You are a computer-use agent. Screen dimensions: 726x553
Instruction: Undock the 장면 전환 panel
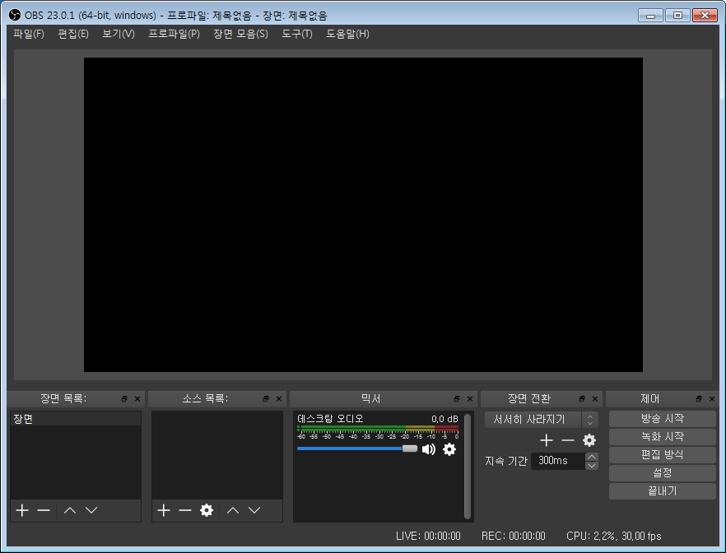click(x=581, y=398)
